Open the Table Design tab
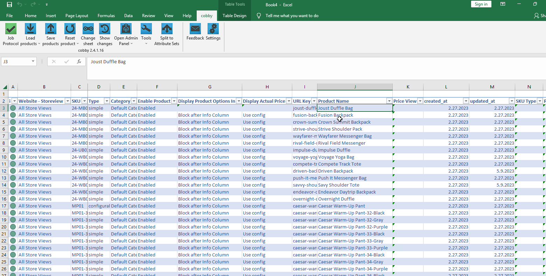This screenshot has width=546, height=276. tap(234, 16)
